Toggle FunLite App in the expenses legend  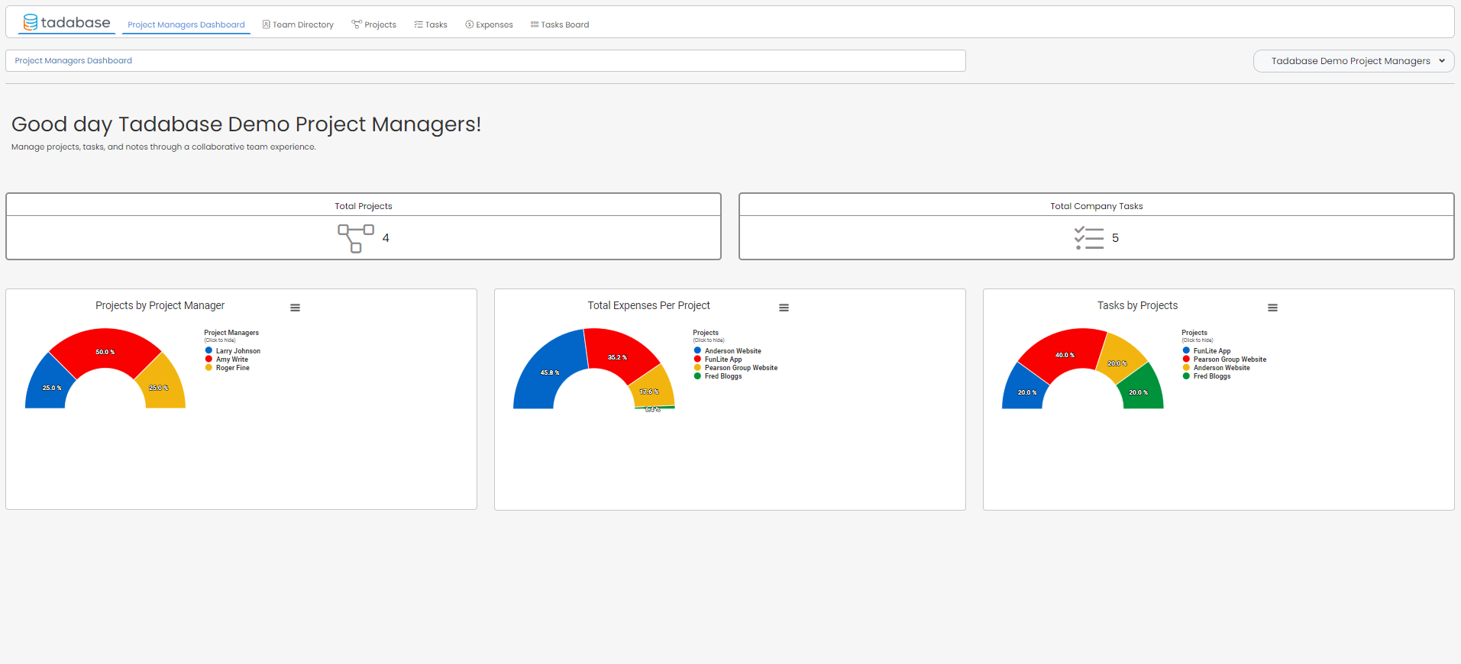click(718, 359)
